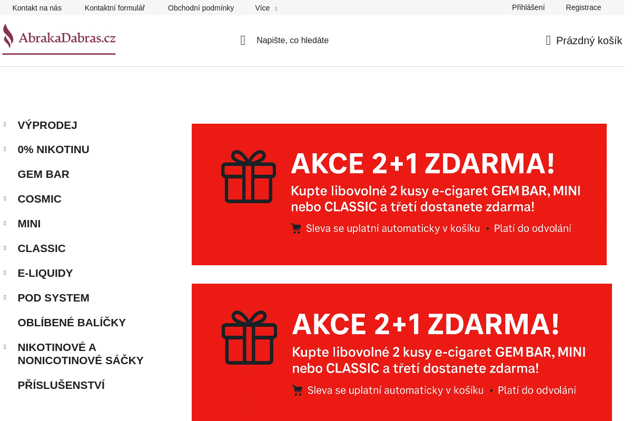
Task: Open the COSMIC category
Action: tap(39, 199)
